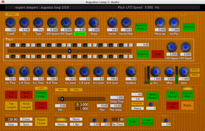Click the Pitch slider handle

point(69,51)
